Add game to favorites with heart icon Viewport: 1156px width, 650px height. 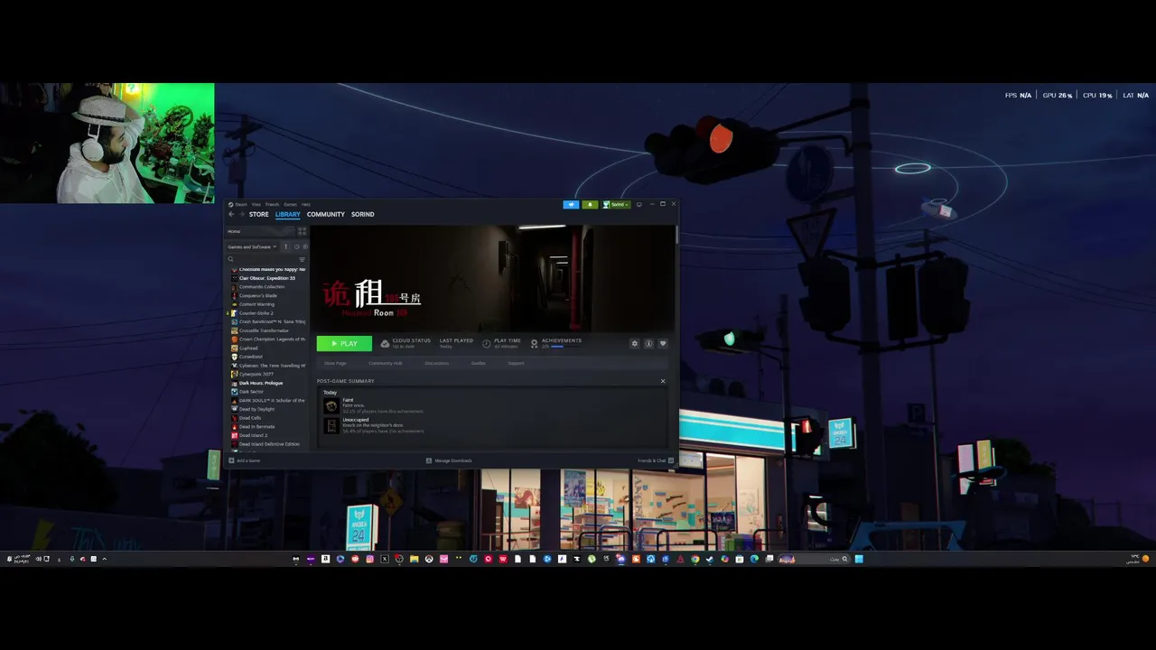pos(663,344)
